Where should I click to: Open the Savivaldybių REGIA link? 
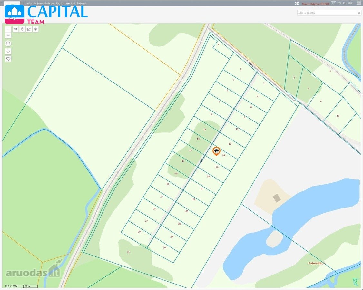click(x=316, y=4)
